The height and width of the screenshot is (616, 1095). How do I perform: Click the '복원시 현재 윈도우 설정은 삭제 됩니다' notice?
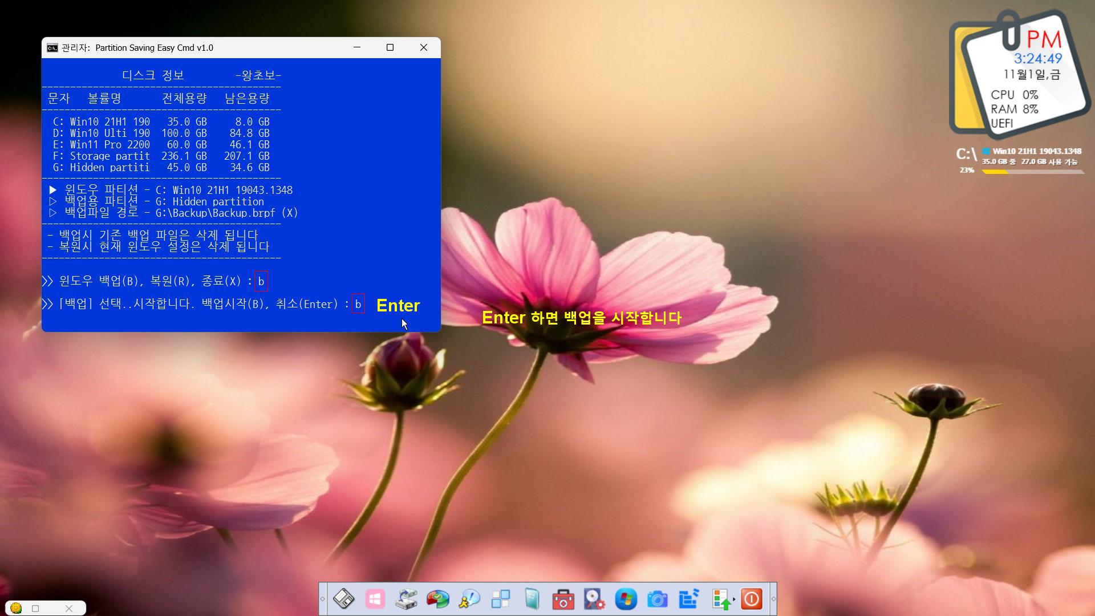coord(159,246)
